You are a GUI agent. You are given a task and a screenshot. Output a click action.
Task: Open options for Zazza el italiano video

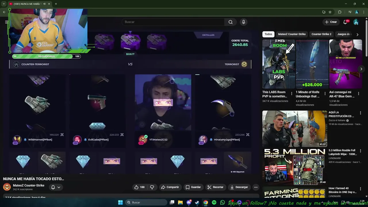(x=360, y=113)
